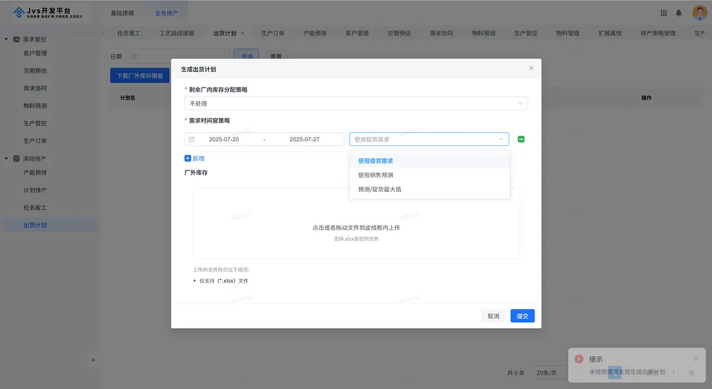Open the 生产订单 tab
This screenshot has width=712, height=389.
coord(272,32)
